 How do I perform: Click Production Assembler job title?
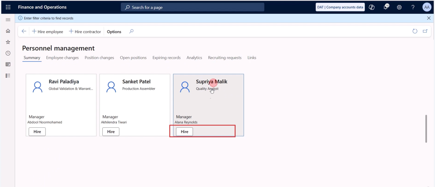pyautogui.click(x=139, y=89)
